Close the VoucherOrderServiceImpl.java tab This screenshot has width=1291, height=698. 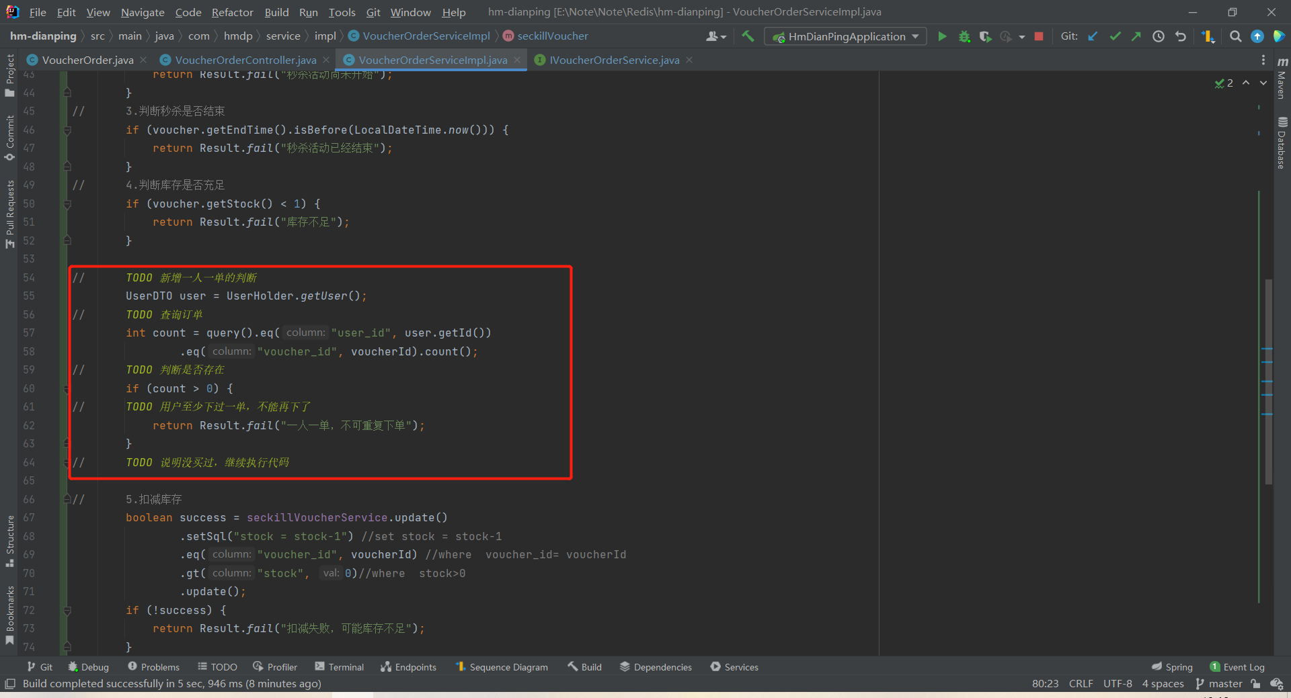[517, 60]
